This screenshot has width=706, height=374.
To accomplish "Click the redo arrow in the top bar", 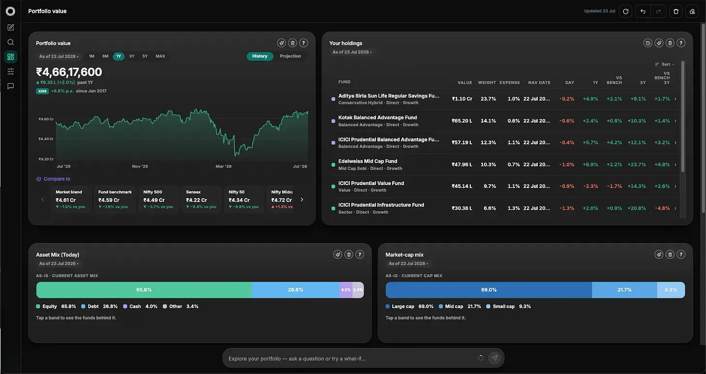I will [658, 11].
